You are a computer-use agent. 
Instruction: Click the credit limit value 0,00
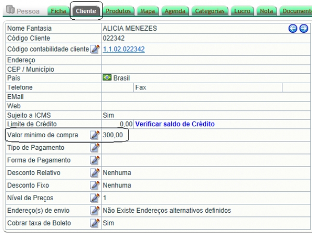pyautogui.click(x=126, y=124)
